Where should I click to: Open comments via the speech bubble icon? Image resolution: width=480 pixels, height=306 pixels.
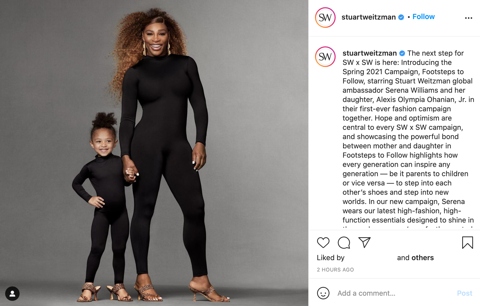pyautogui.click(x=344, y=243)
